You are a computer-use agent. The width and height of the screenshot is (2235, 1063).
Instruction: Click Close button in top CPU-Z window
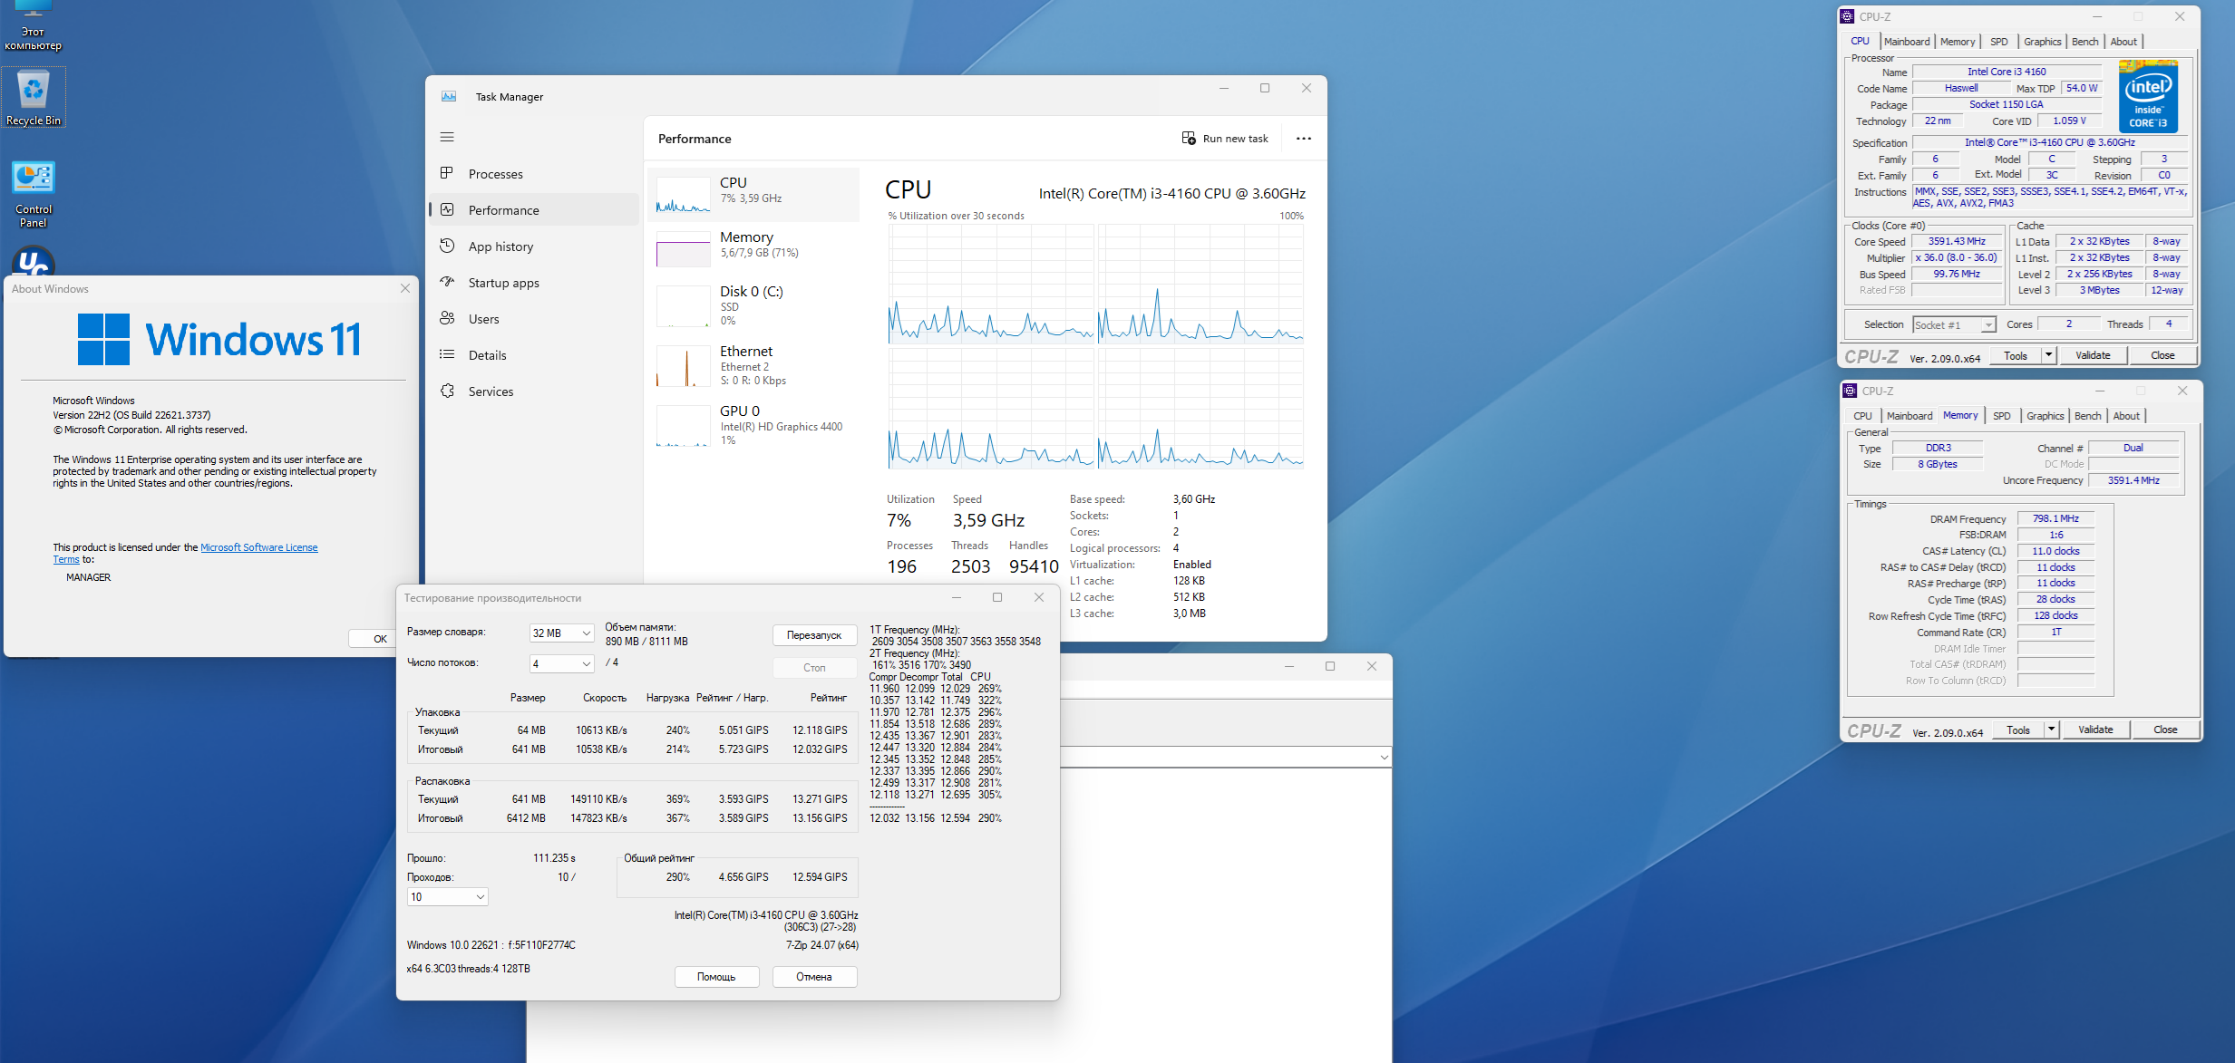tap(2162, 355)
